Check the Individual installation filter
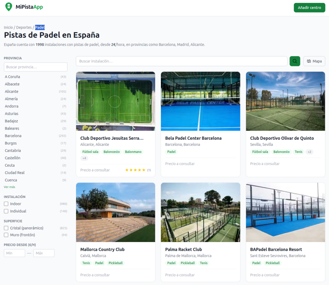The image size is (329, 285). coord(6,211)
